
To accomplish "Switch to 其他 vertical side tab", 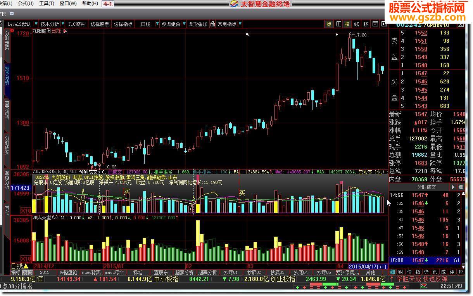I will (x=7, y=210).
